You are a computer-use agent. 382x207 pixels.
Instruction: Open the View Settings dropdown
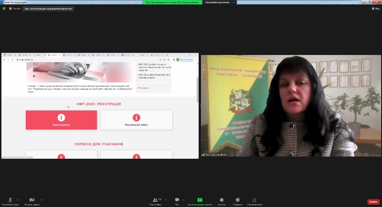click(220, 2)
